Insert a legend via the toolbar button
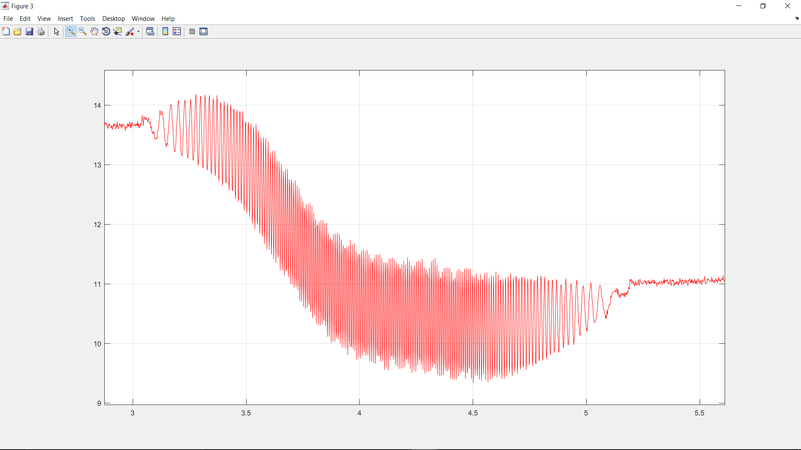This screenshot has height=450, width=801. click(x=177, y=32)
